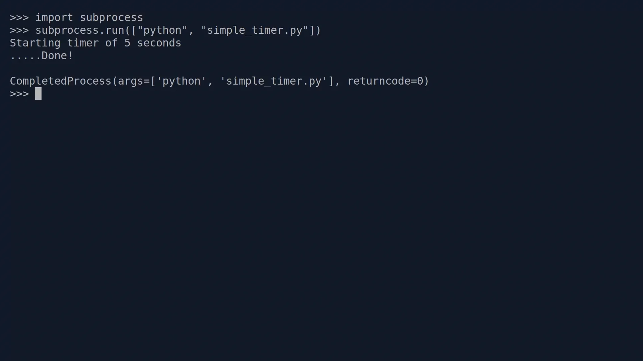643x361 pixels.
Task: Click the ">>>" prompt before import
Action: click(x=19, y=18)
